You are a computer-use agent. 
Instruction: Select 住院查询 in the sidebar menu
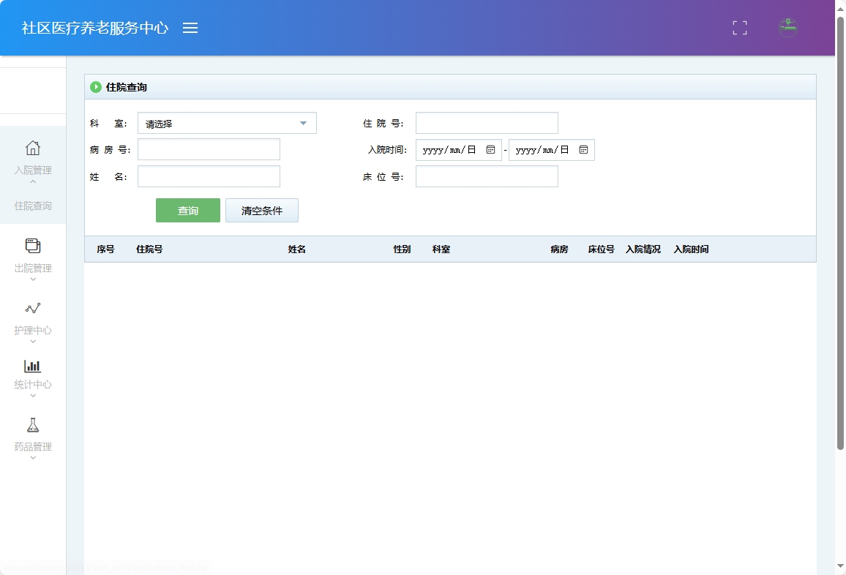33,206
